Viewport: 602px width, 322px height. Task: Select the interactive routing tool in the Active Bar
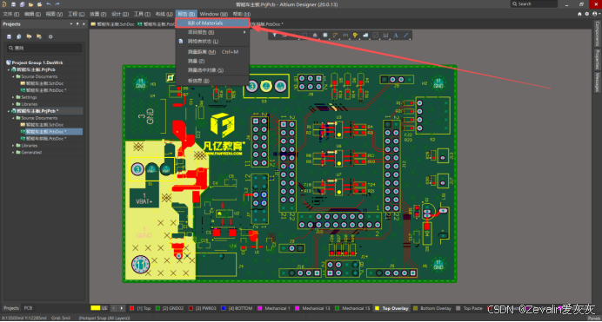click(335, 36)
